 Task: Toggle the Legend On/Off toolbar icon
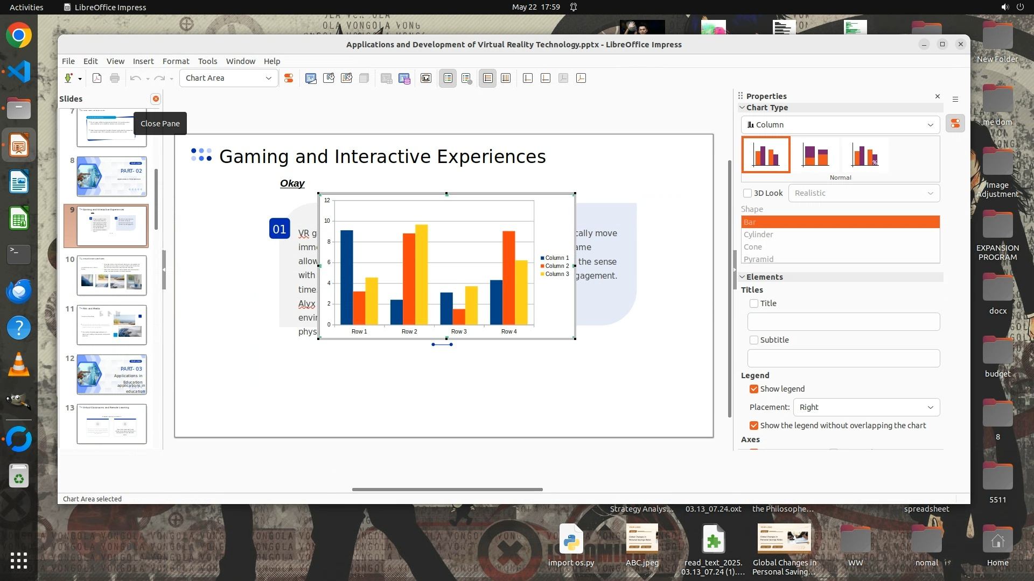[448, 78]
